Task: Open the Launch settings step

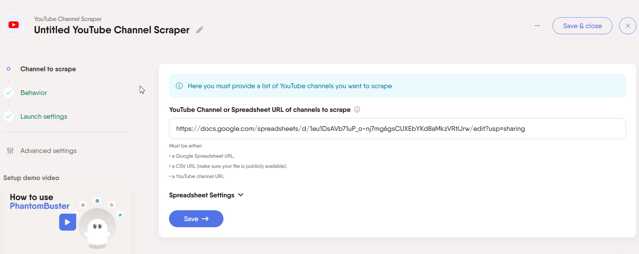Action: click(x=44, y=116)
